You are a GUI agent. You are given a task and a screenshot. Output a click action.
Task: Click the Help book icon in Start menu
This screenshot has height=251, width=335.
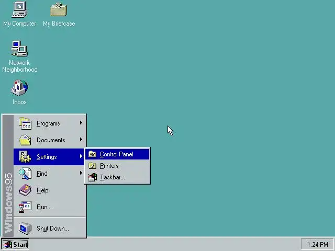[25, 190]
